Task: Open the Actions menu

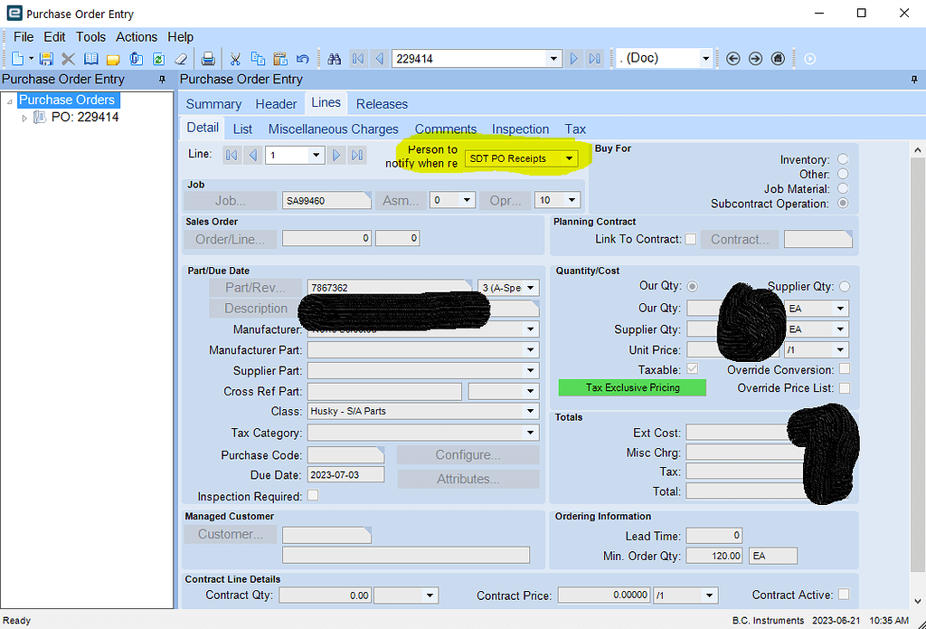Action: (x=137, y=37)
